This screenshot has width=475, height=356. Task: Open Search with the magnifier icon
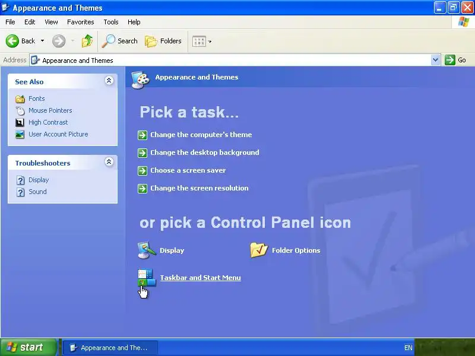click(109, 41)
